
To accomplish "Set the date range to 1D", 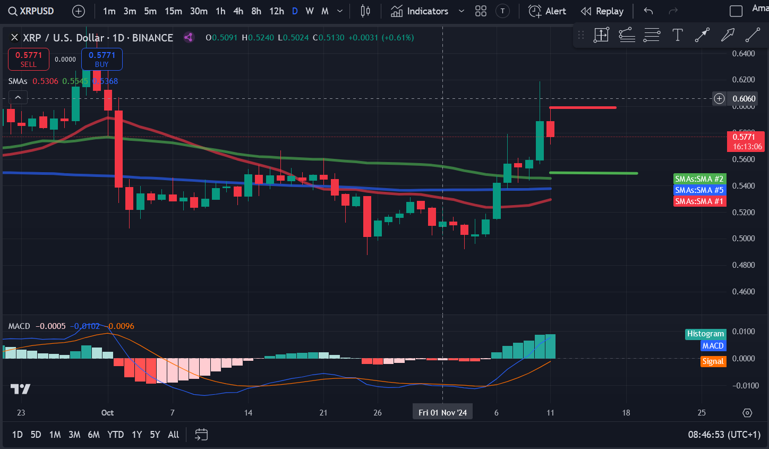I will 18,435.
